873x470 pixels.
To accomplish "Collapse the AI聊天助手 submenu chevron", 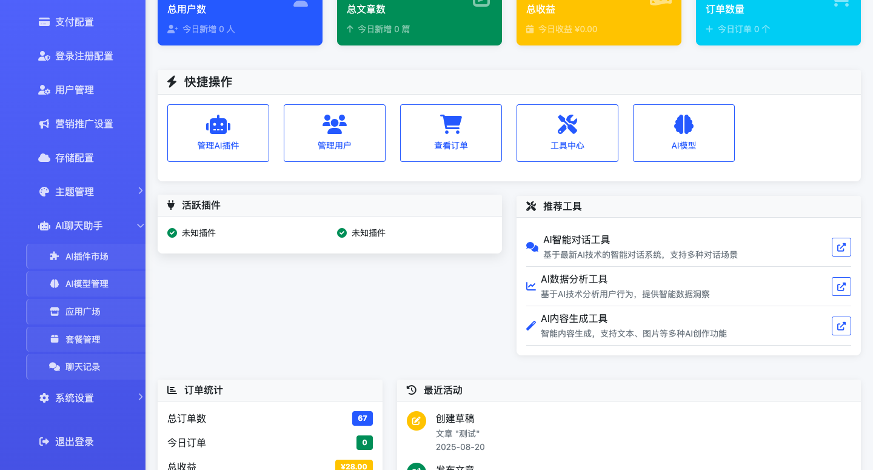I will 140,226.
